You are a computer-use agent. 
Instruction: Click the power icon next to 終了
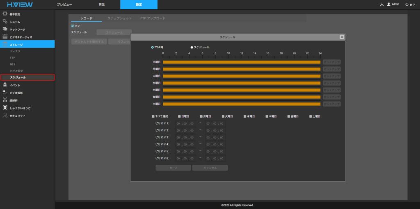point(406,5)
